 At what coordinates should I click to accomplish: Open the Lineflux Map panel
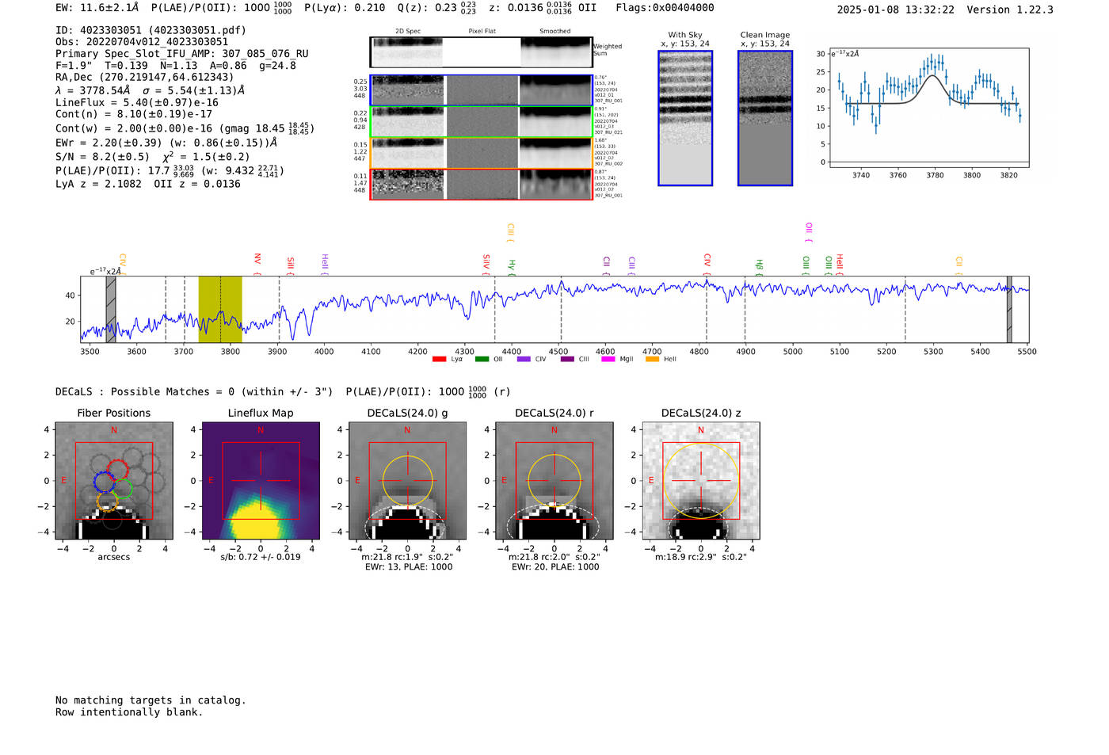261,481
